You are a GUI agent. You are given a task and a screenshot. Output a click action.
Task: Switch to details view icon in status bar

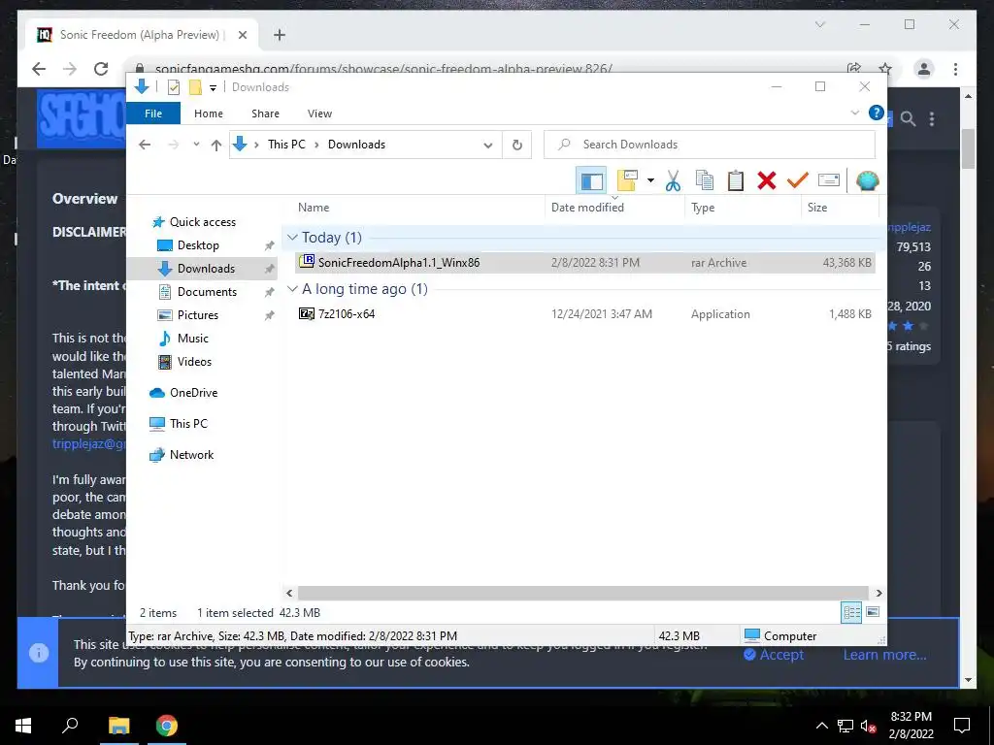[x=851, y=612]
